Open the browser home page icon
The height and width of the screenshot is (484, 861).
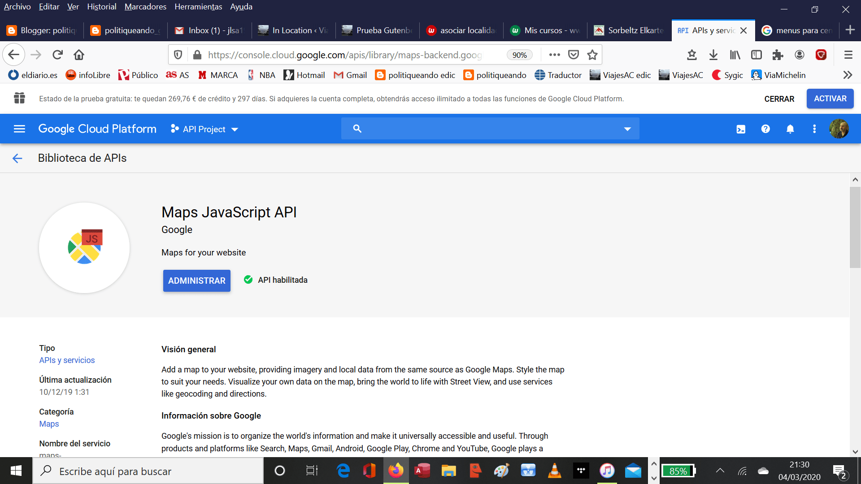tap(79, 55)
